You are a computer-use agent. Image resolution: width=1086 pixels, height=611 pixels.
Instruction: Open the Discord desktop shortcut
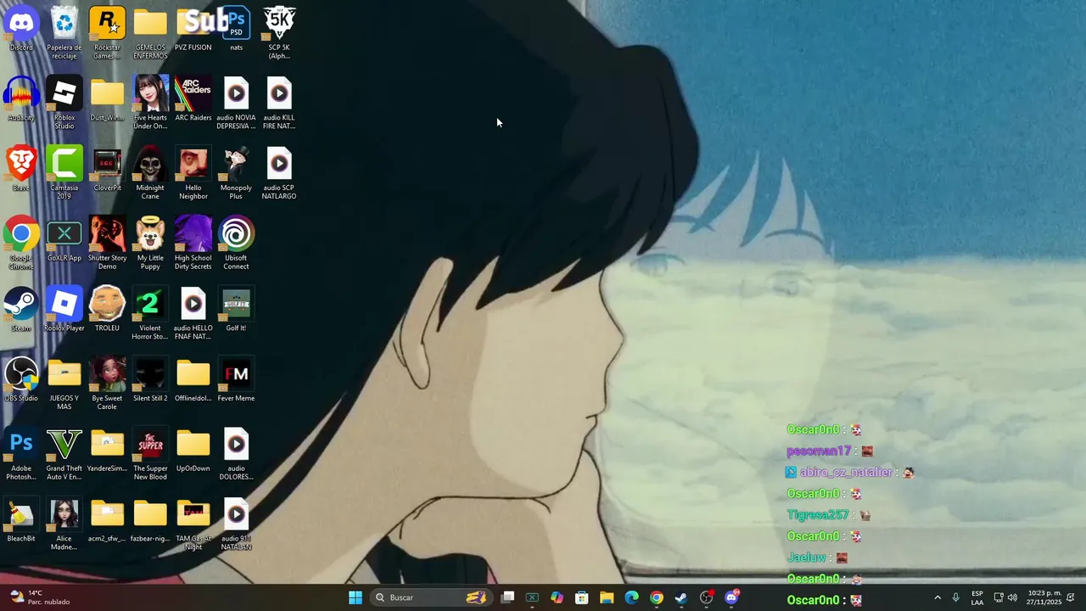pos(21,30)
